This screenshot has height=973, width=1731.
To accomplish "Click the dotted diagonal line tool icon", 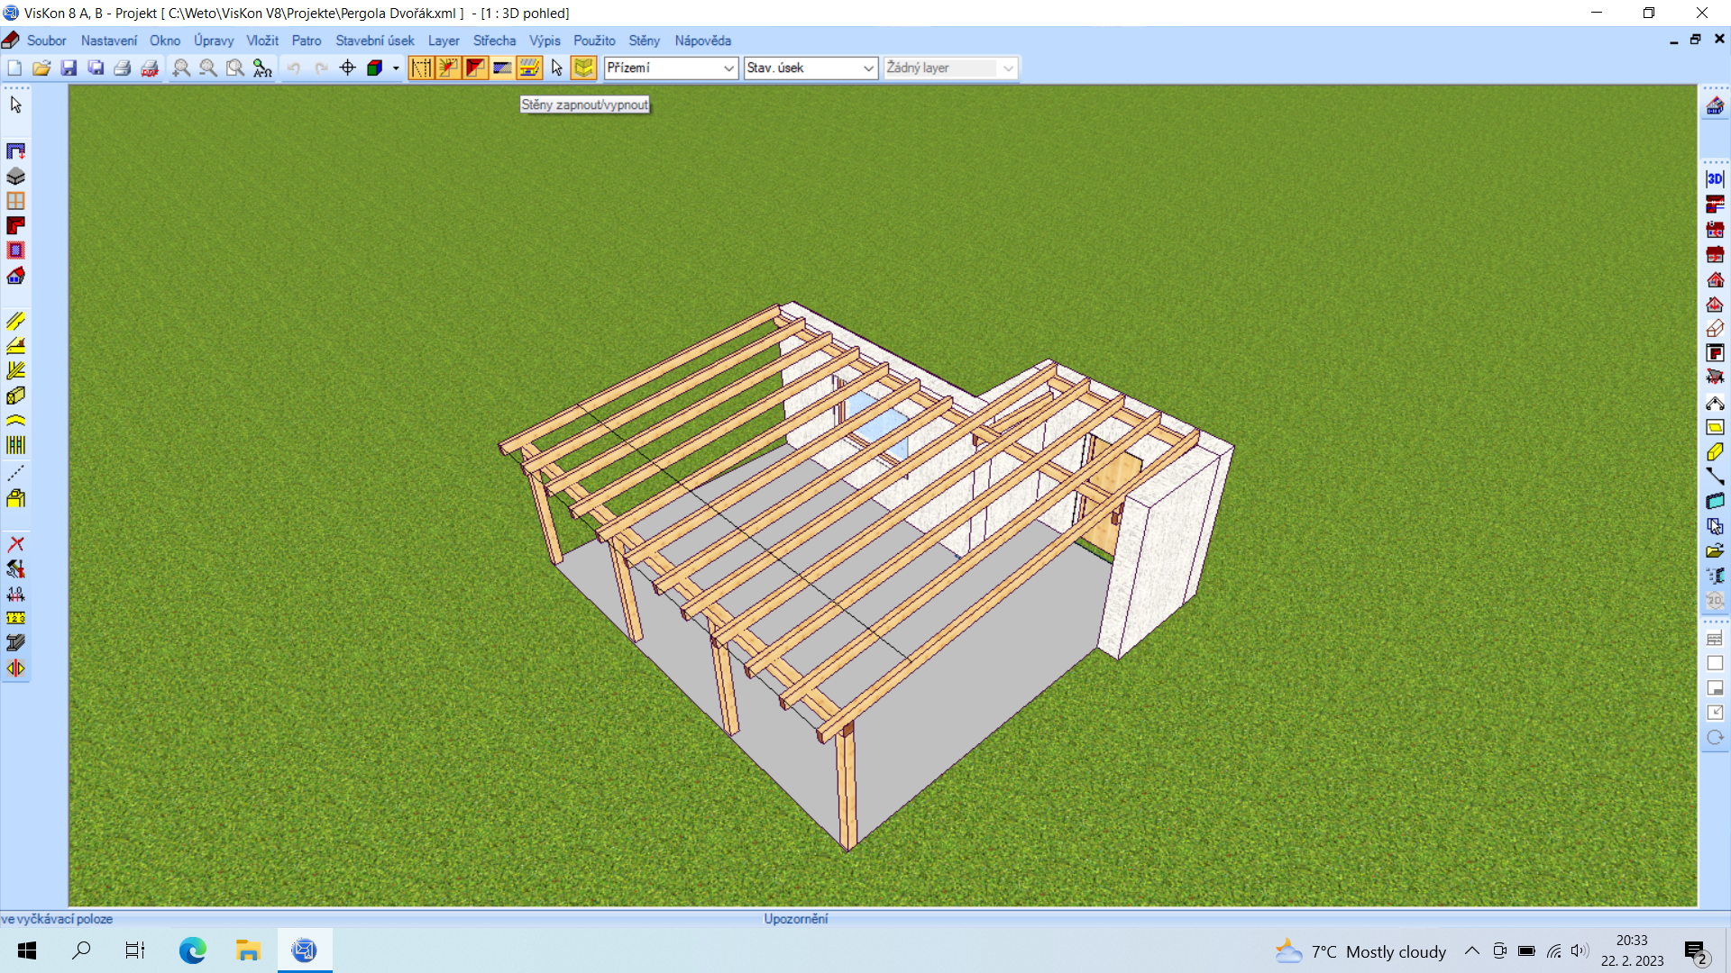I will (x=15, y=473).
